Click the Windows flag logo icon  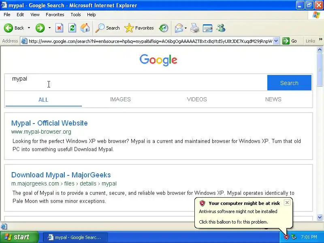(316, 15)
